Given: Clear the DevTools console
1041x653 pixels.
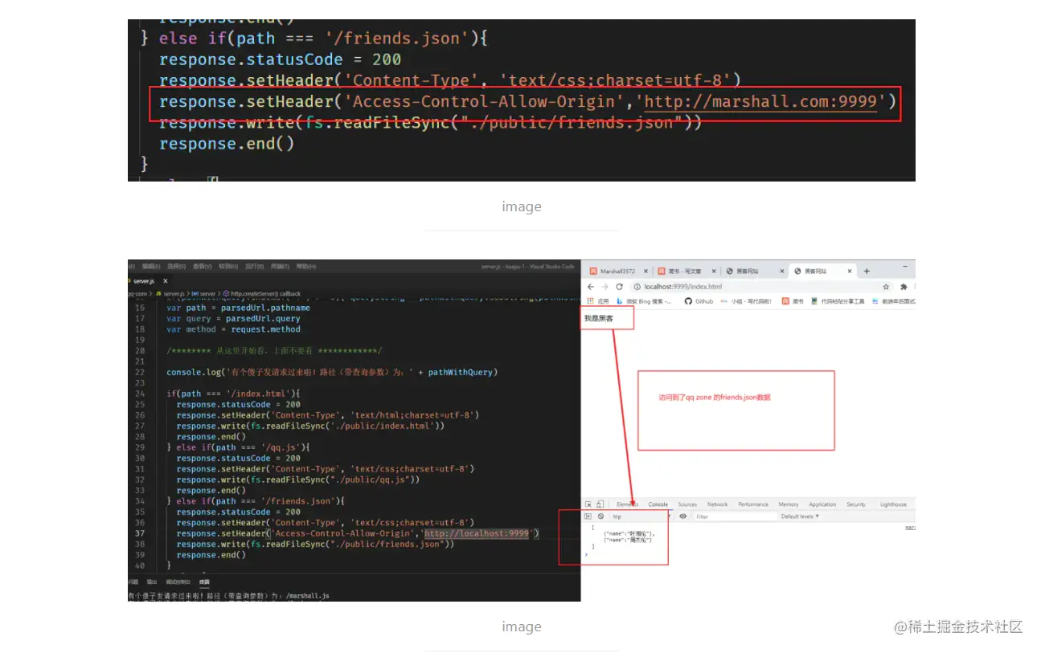Looking at the screenshot, I should point(600,516).
